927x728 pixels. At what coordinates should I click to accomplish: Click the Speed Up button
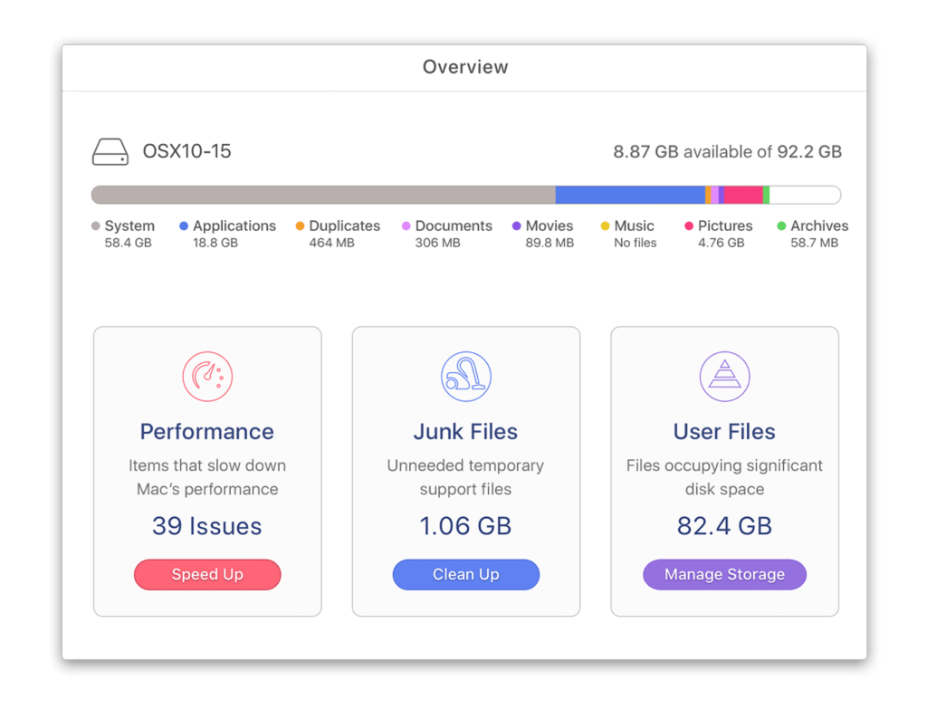click(206, 574)
